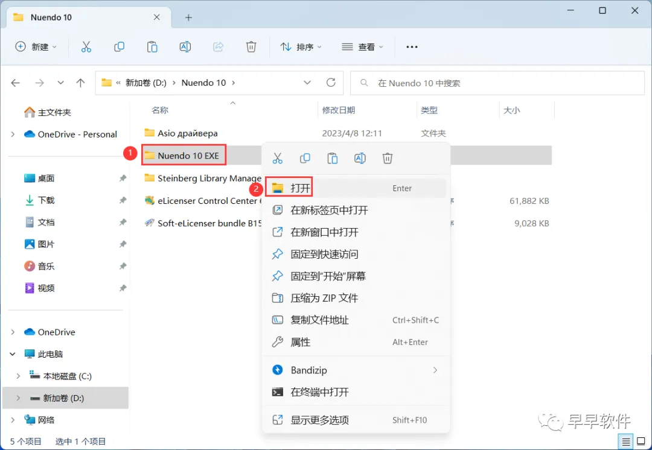The width and height of the screenshot is (652, 450).
Task: Select 在新窗口中打开
Action: [356, 232]
